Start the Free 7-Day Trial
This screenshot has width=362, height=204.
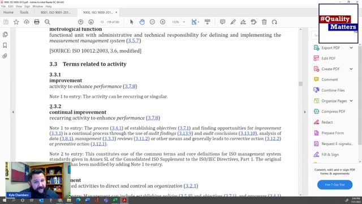(335, 185)
